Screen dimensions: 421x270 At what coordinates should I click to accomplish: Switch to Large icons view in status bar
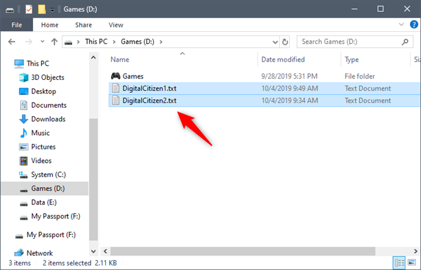coord(411,262)
